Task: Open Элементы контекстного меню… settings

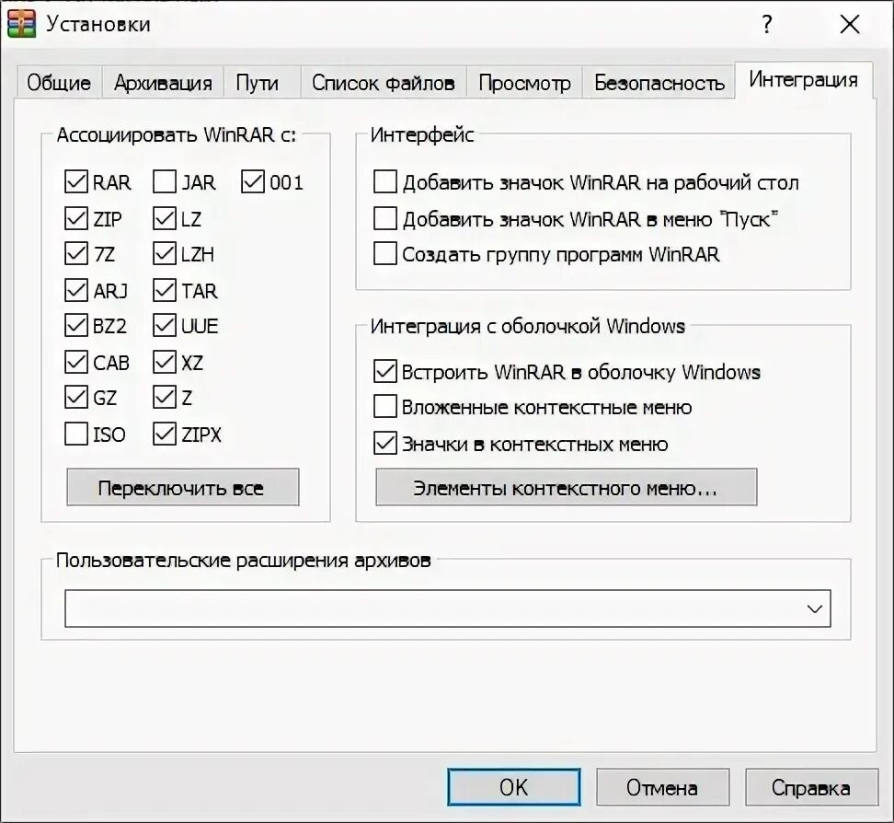Action: 567,487
